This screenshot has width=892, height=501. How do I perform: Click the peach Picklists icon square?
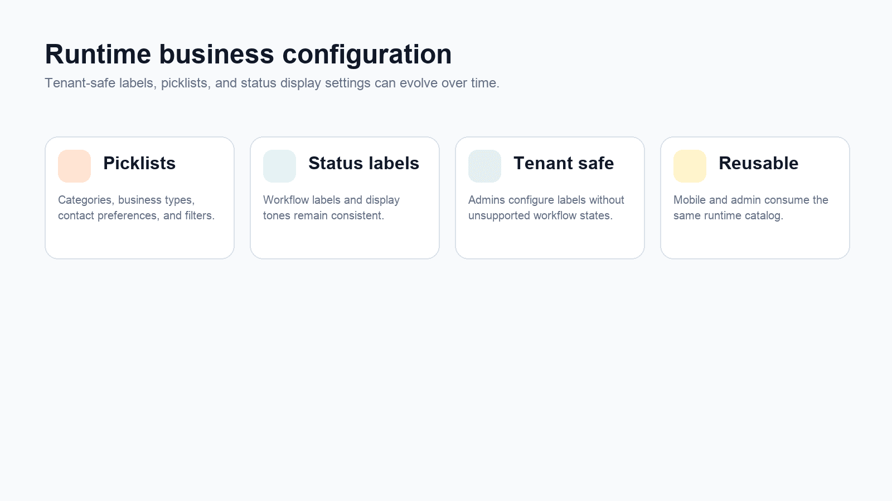(x=74, y=166)
